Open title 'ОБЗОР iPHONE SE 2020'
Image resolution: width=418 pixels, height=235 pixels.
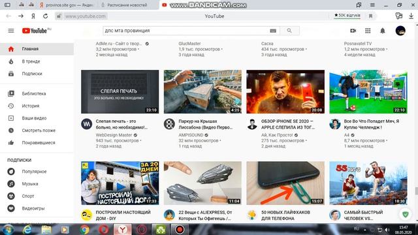288,124
